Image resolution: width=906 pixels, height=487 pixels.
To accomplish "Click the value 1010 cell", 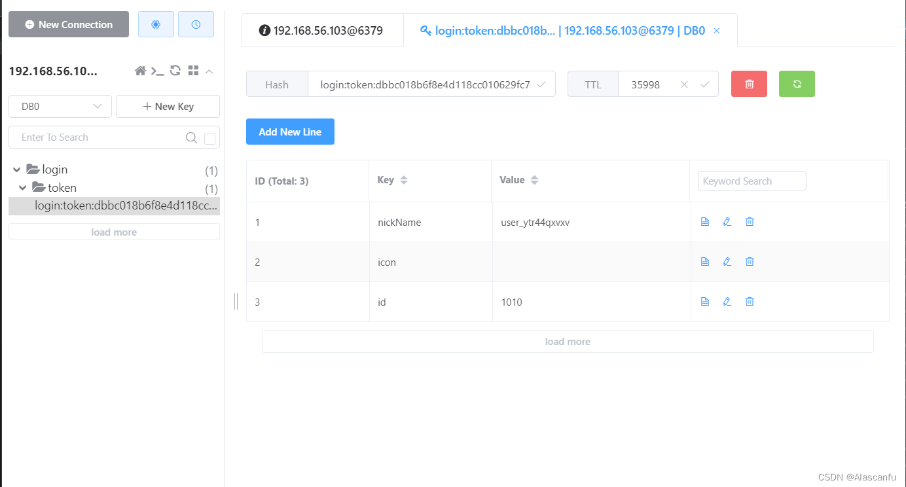I will (x=591, y=302).
